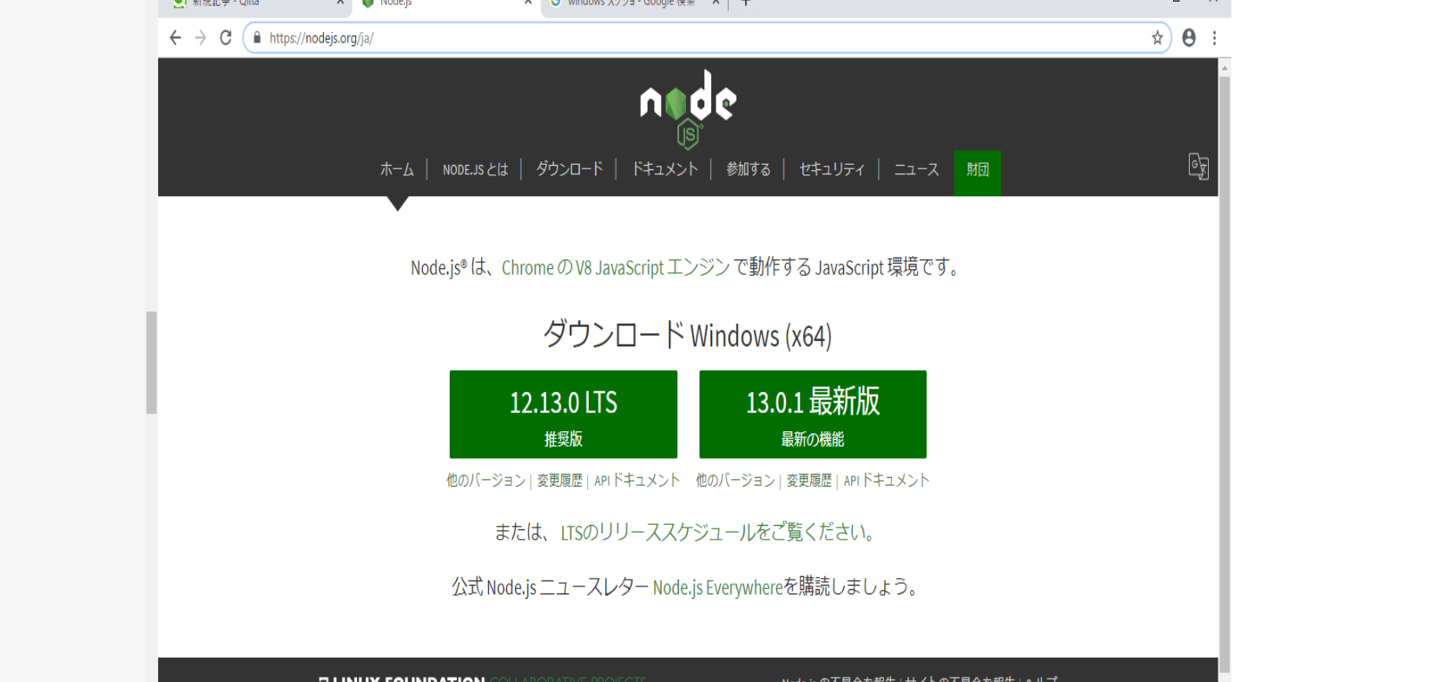Open the language translation icon on the page header
The height and width of the screenshot is (682, 1452).
click(1198, 166)
